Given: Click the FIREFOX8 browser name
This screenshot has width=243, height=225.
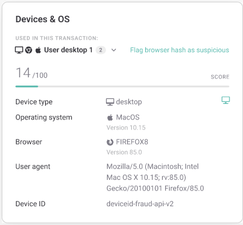Looking at the screenshot, I should point(132,142).
